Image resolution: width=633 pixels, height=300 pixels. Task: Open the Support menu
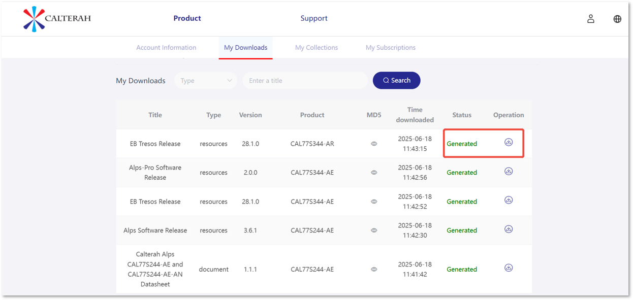tap(314, 18)
